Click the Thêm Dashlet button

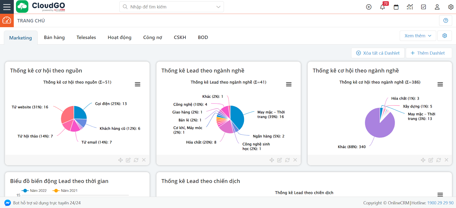(x=428, y=53)
